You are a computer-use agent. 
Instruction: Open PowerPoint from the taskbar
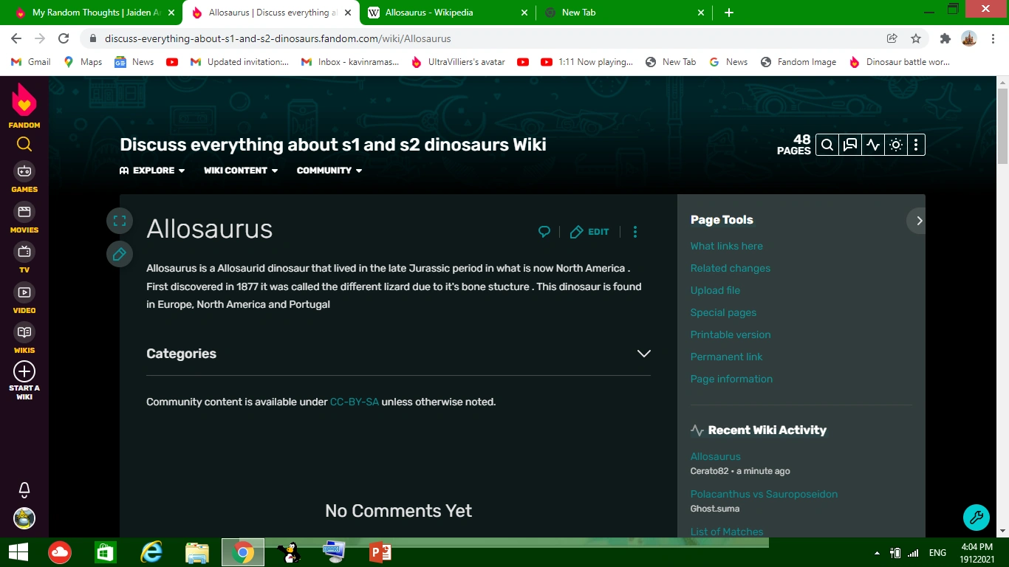(x=379, y=552)
